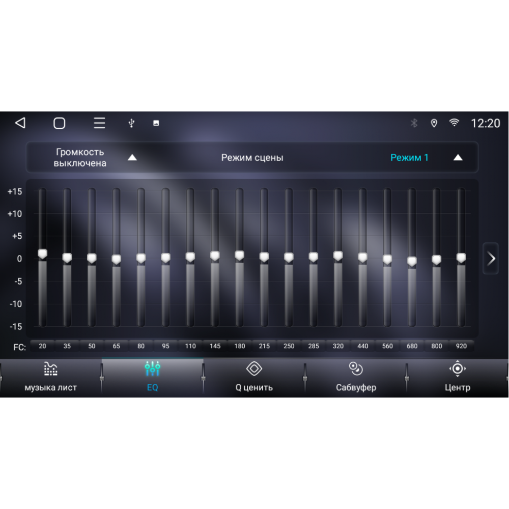Adjust the 145 Hz band slider handle

pyautogui.click(x=215, y=256)
